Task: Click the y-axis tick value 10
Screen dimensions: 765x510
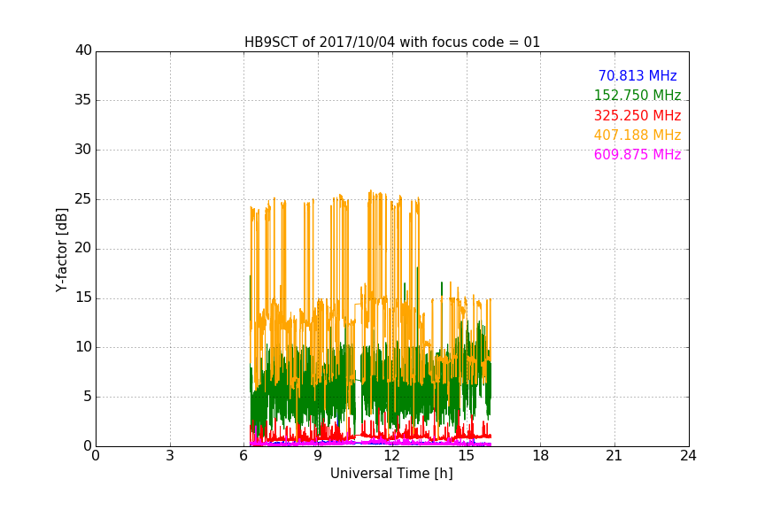Action: click(83, 347)
